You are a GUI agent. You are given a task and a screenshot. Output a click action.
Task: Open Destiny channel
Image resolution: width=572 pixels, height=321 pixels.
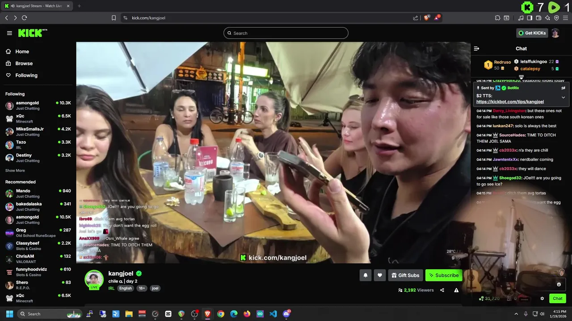click(x=38, y=158)
